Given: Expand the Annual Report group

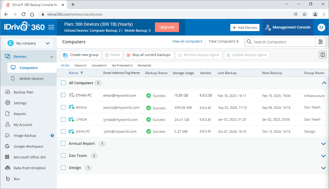Looking at the screenshot, I should click(x=324, y=144).
